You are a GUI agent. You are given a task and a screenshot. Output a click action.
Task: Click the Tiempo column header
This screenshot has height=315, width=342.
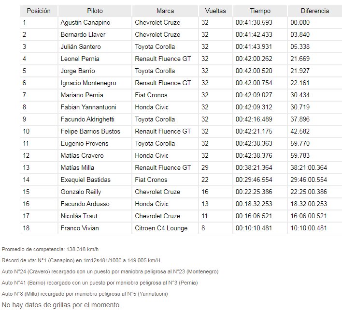(x=260, y=11)
